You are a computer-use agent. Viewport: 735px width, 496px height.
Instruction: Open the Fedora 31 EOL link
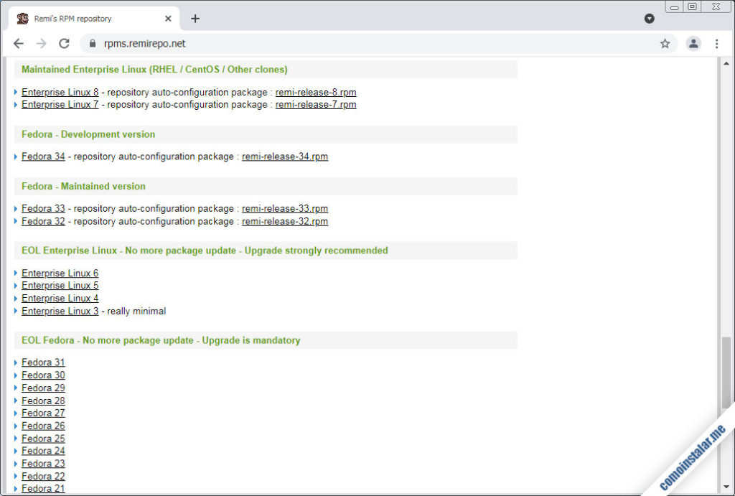(43, 362)
